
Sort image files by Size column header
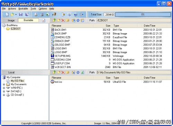coord(103,26)
